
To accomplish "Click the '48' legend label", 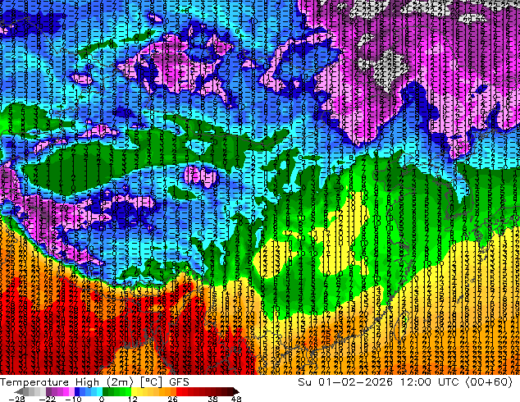I will coord(236,399).
